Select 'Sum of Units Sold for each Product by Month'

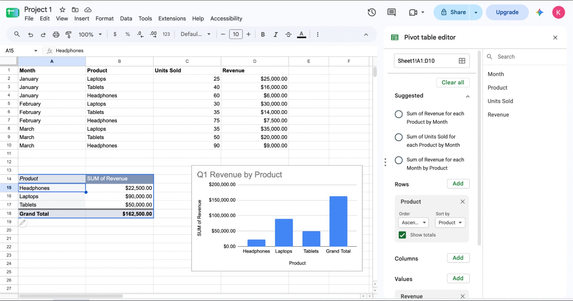pos(398,137)
